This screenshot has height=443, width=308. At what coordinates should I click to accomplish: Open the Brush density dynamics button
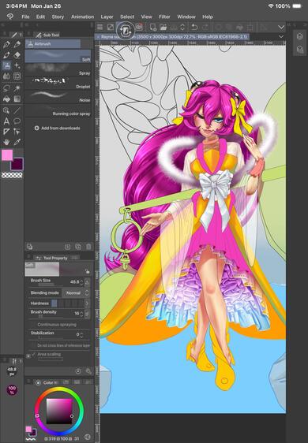click(x=87, y=314)
